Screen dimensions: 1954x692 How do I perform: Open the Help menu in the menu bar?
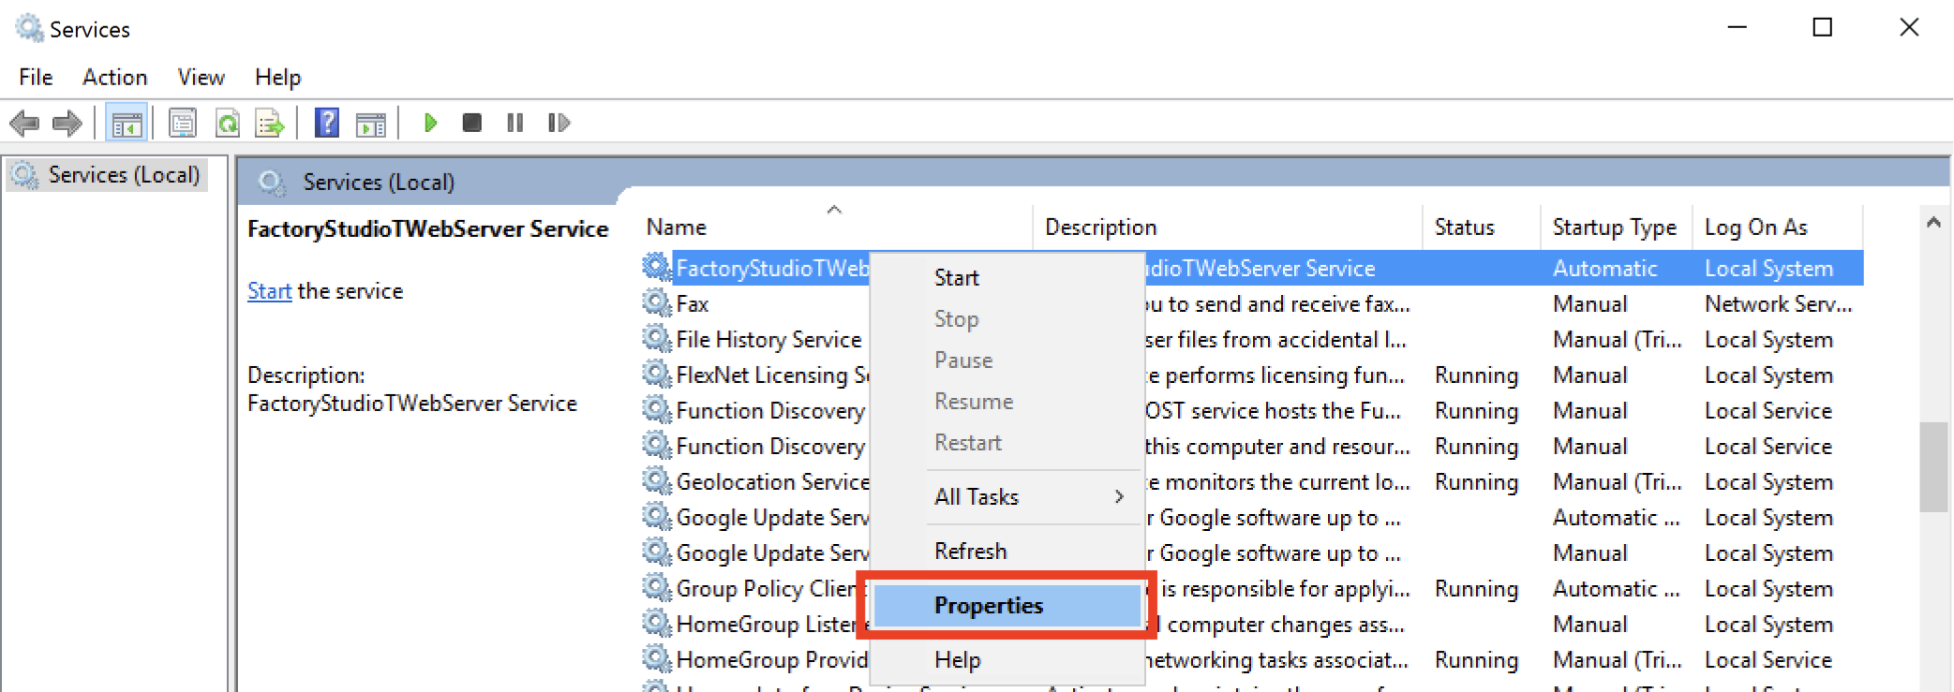point(277,77)
